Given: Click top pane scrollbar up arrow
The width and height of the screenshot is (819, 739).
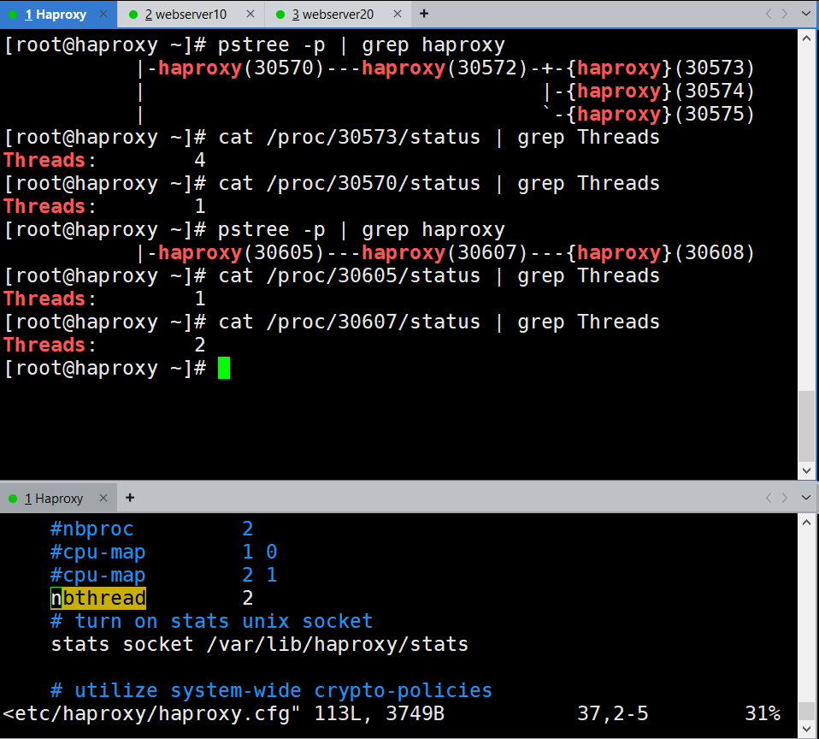Looking at the screenshot, I should click(x=806, y=38).
